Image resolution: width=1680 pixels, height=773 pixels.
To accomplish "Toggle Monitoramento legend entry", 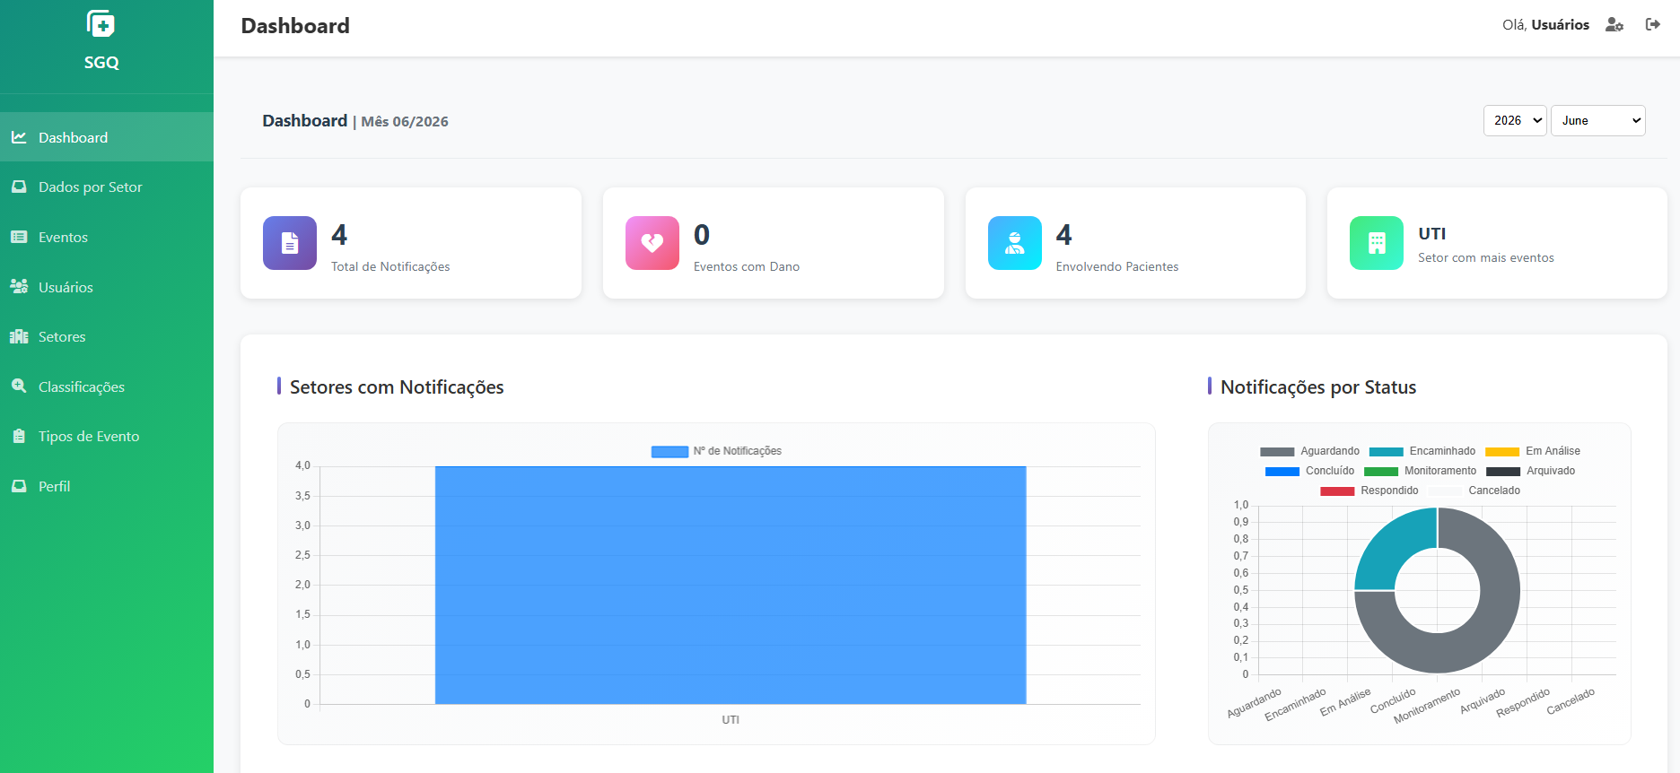I will 1420,471.
